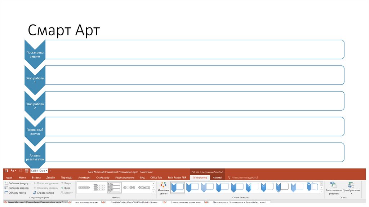
Task: Click the Save icon in quick access toolbar
Action: (6, 171)
